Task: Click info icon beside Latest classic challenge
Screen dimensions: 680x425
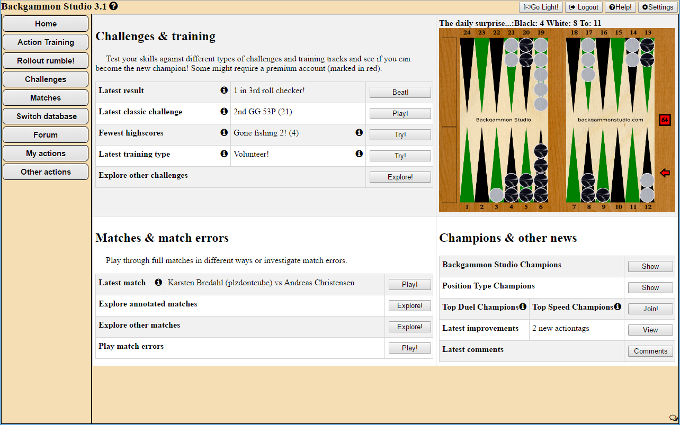Action: (x=224, y=112)
